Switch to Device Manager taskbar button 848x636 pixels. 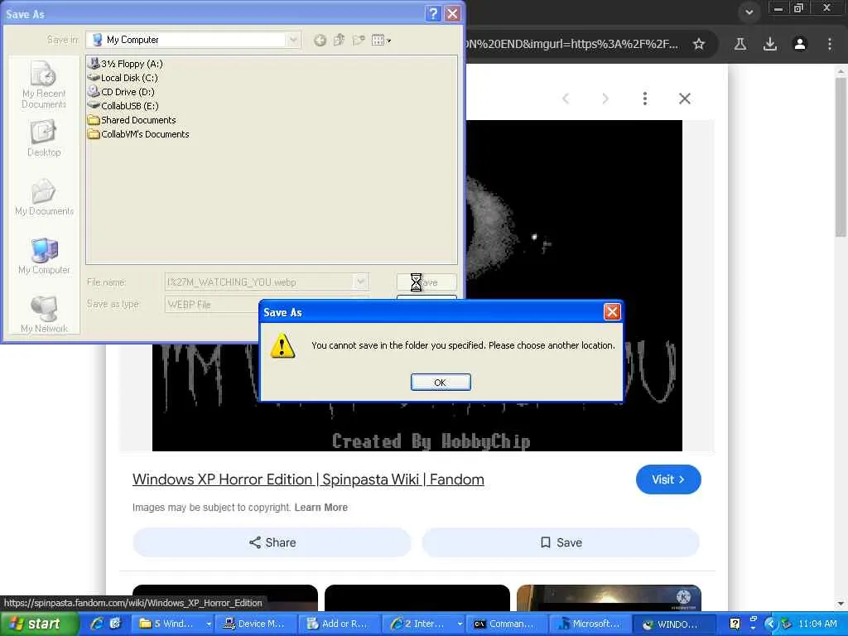coord(255,624)
